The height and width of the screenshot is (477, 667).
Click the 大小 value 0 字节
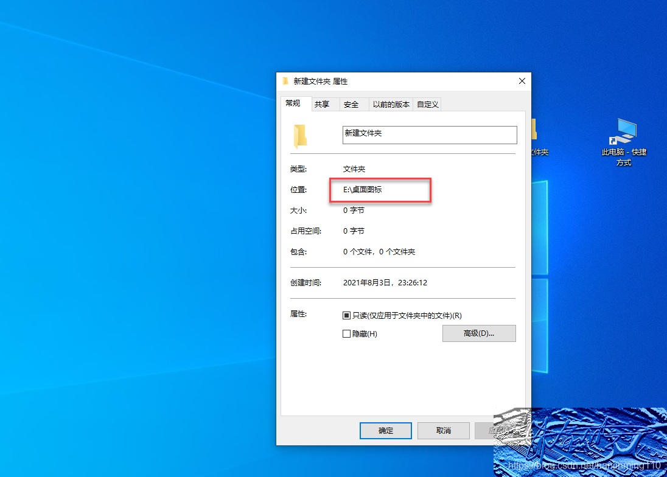pos(354,211)
